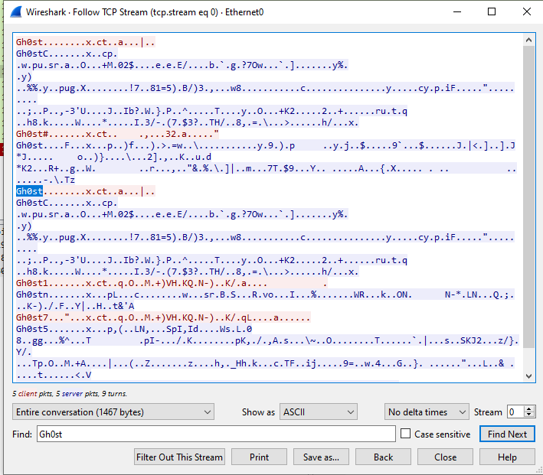Screen dimensions: 543x475
Task: Click the Print button
Action: 260,457
